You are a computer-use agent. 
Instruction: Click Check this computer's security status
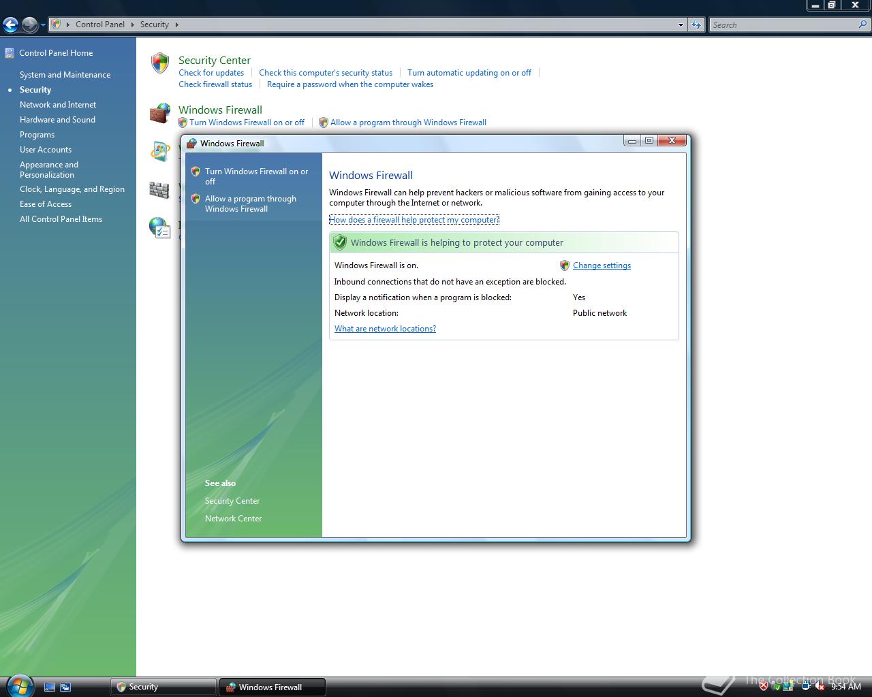tap(326, 73)
